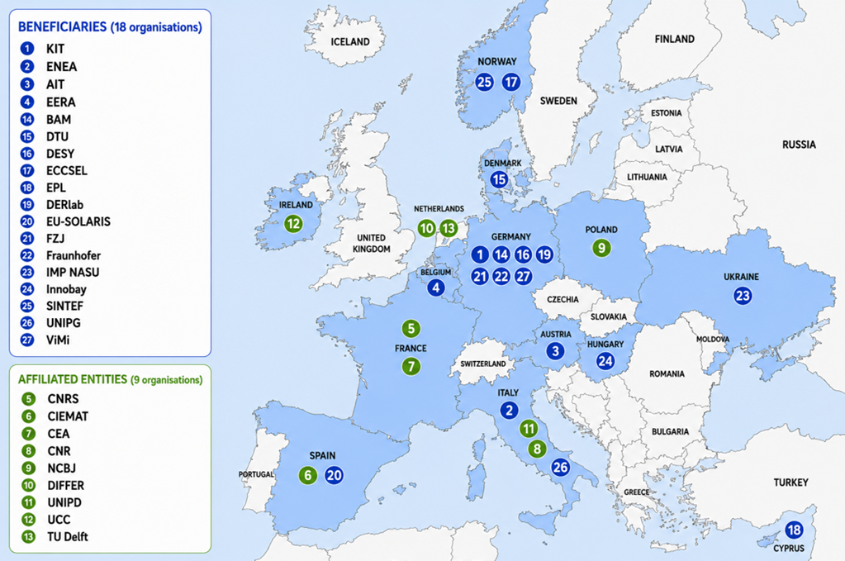This screenshot has width=845, height=561.
Task: Click green map marker 8 in Italy
Action: (537, 449)
